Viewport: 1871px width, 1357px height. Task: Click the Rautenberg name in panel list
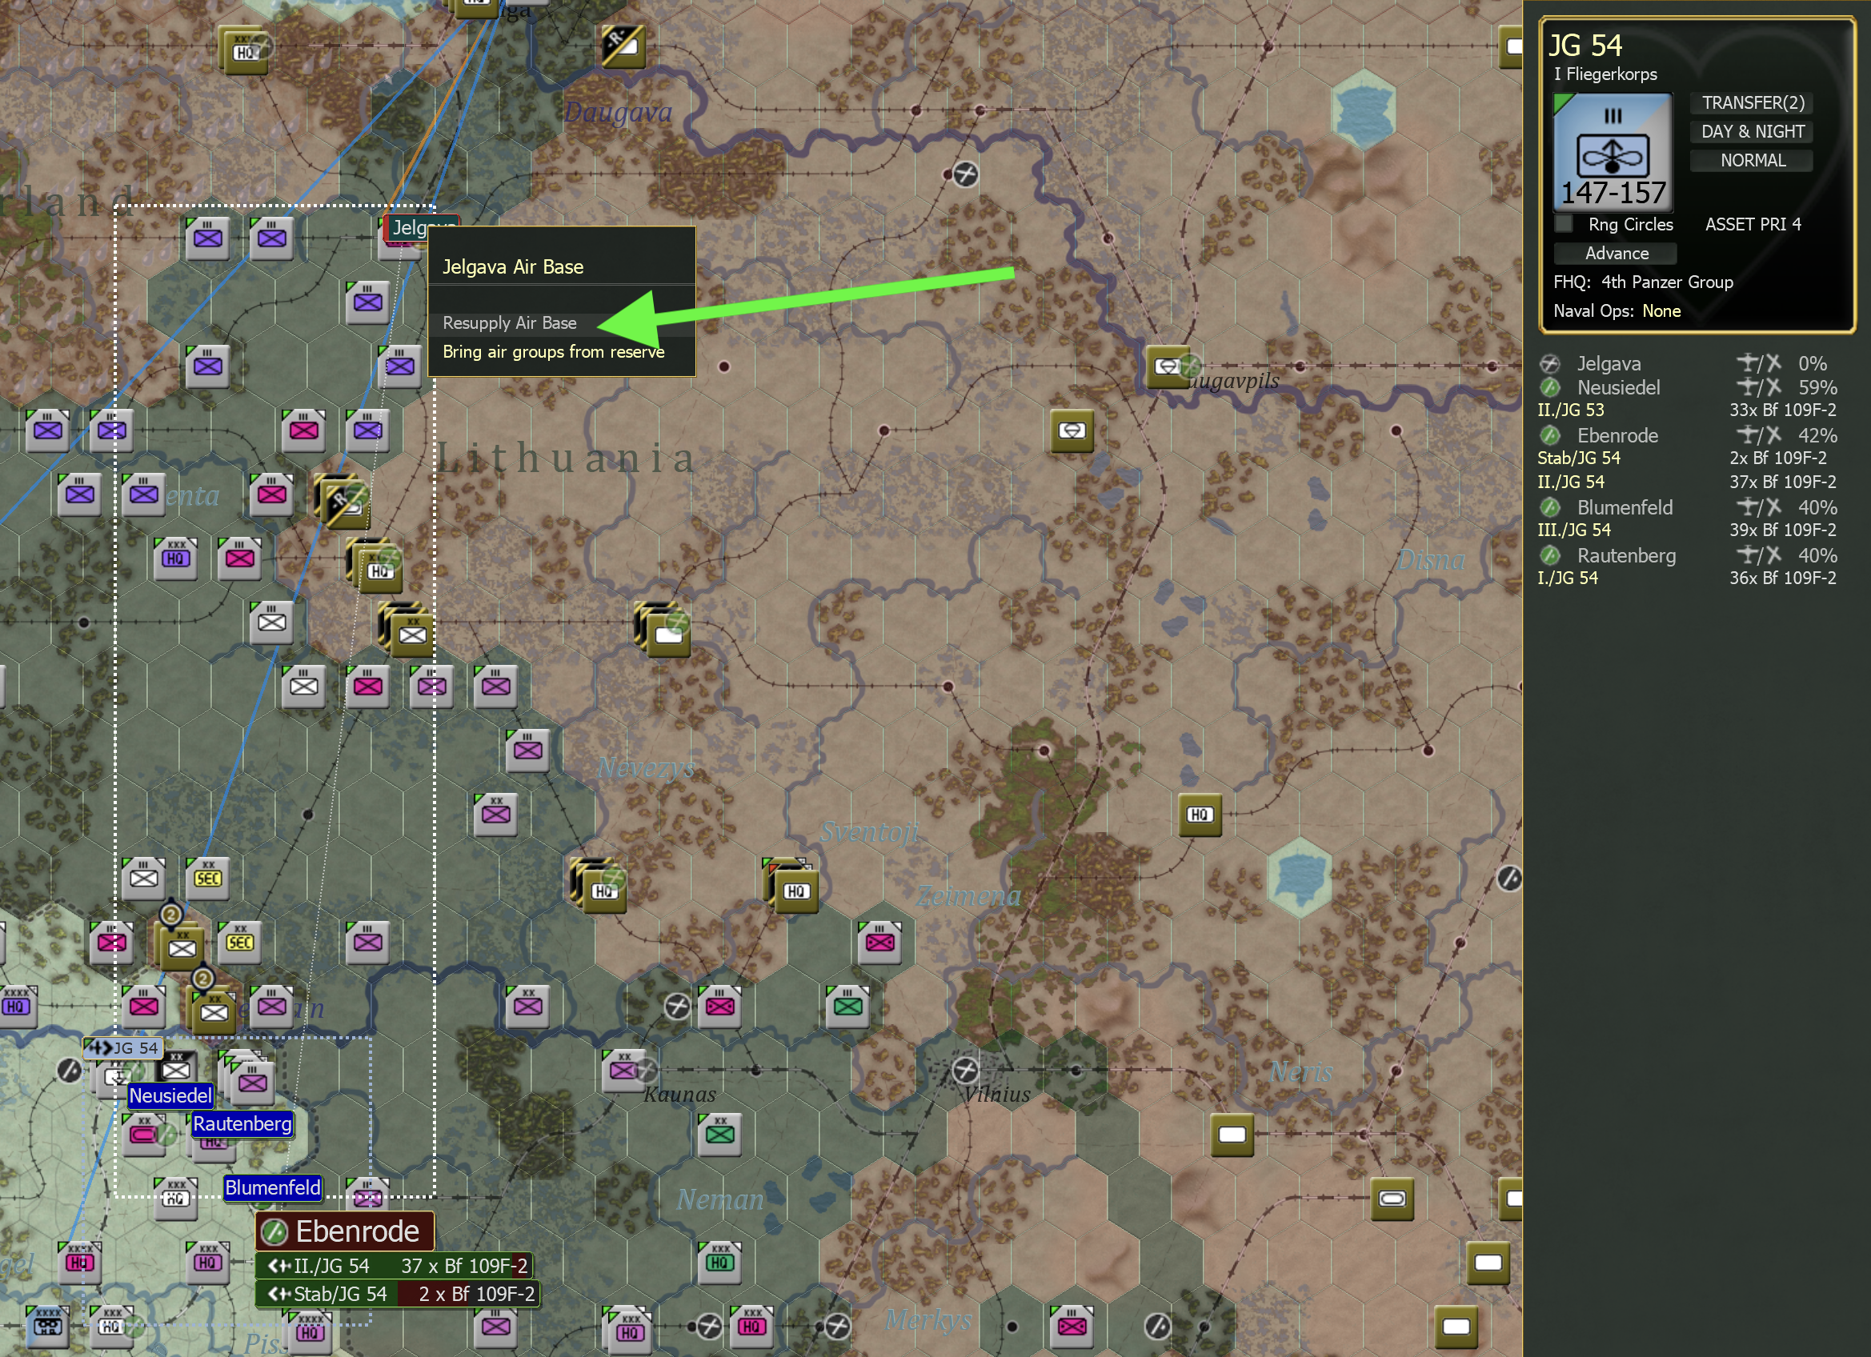(x=1627, y=555)
